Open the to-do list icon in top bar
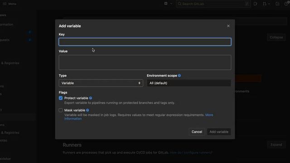Viewport: 290px width, 163px height. [277, 4]
